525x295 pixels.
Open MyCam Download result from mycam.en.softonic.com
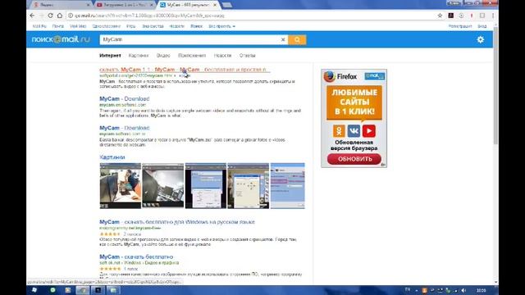pos(124,98)
